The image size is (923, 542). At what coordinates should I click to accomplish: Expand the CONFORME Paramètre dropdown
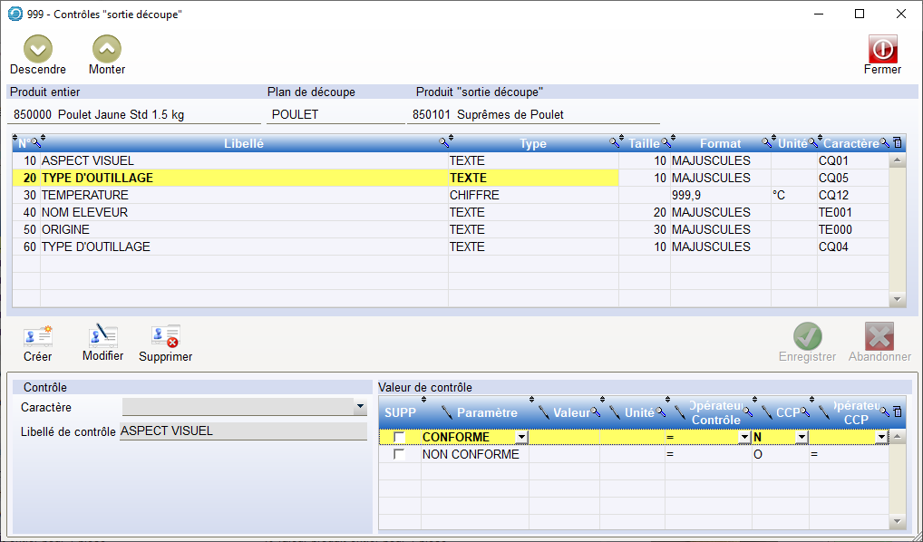click(x=520, y=438)
